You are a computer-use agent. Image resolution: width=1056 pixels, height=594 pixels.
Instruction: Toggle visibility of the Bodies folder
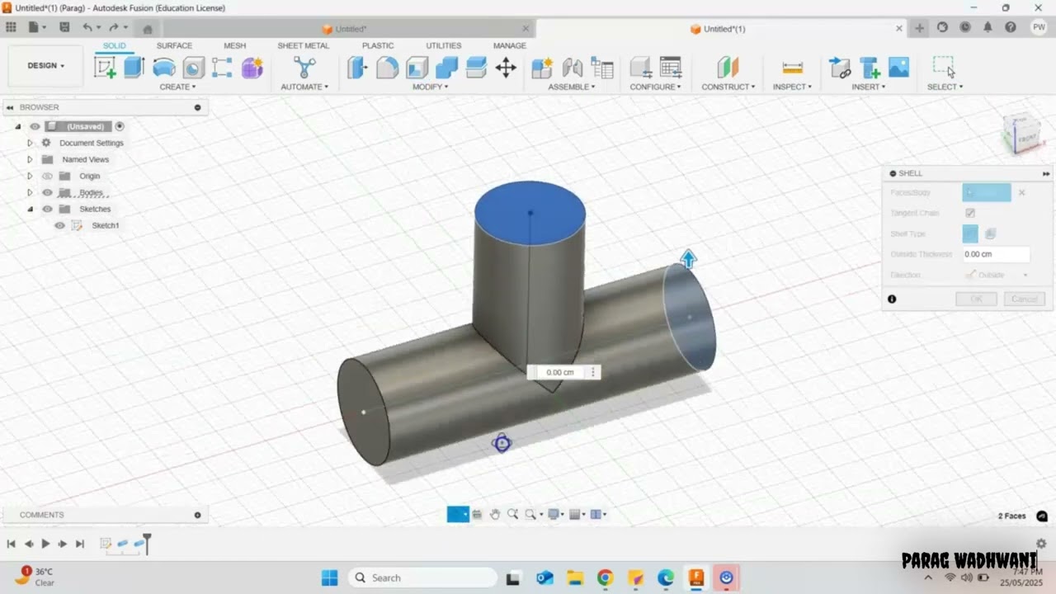point(47,192)
